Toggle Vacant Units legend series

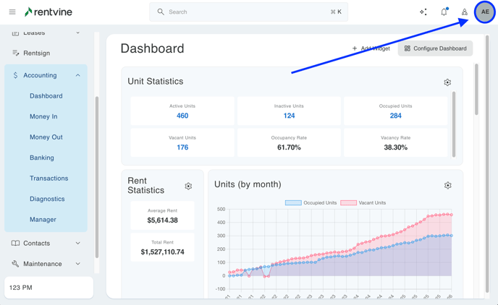click(363, 203)
